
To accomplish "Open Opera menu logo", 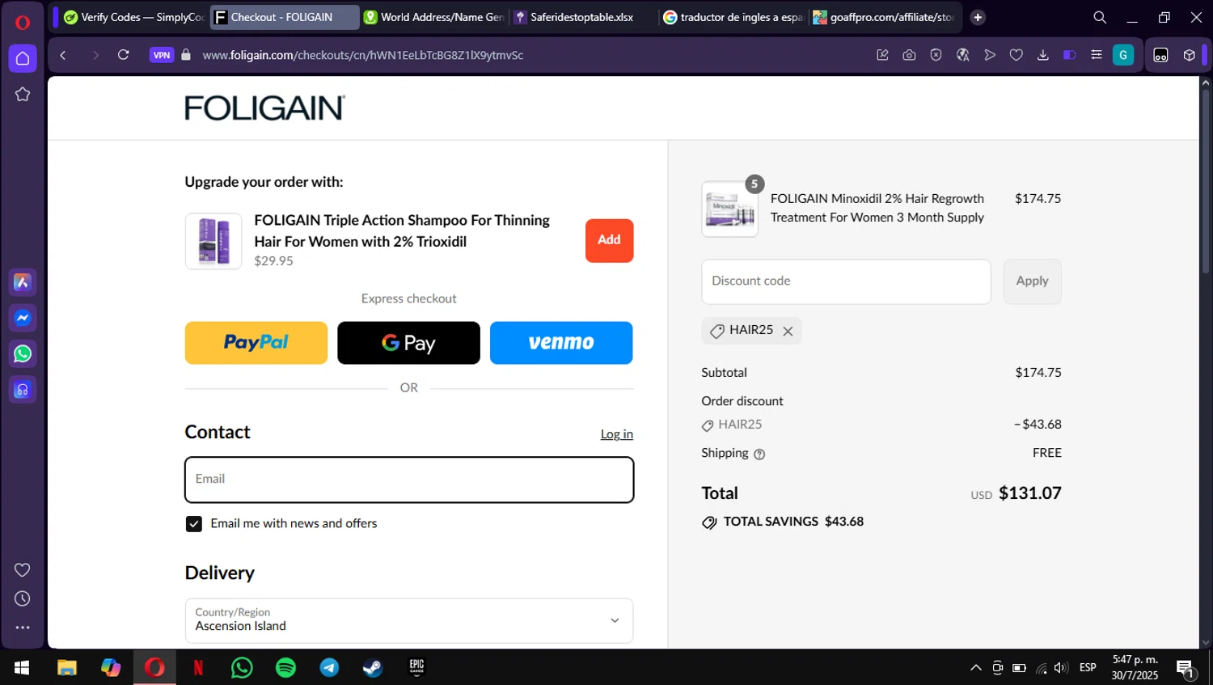I will 23,22.
